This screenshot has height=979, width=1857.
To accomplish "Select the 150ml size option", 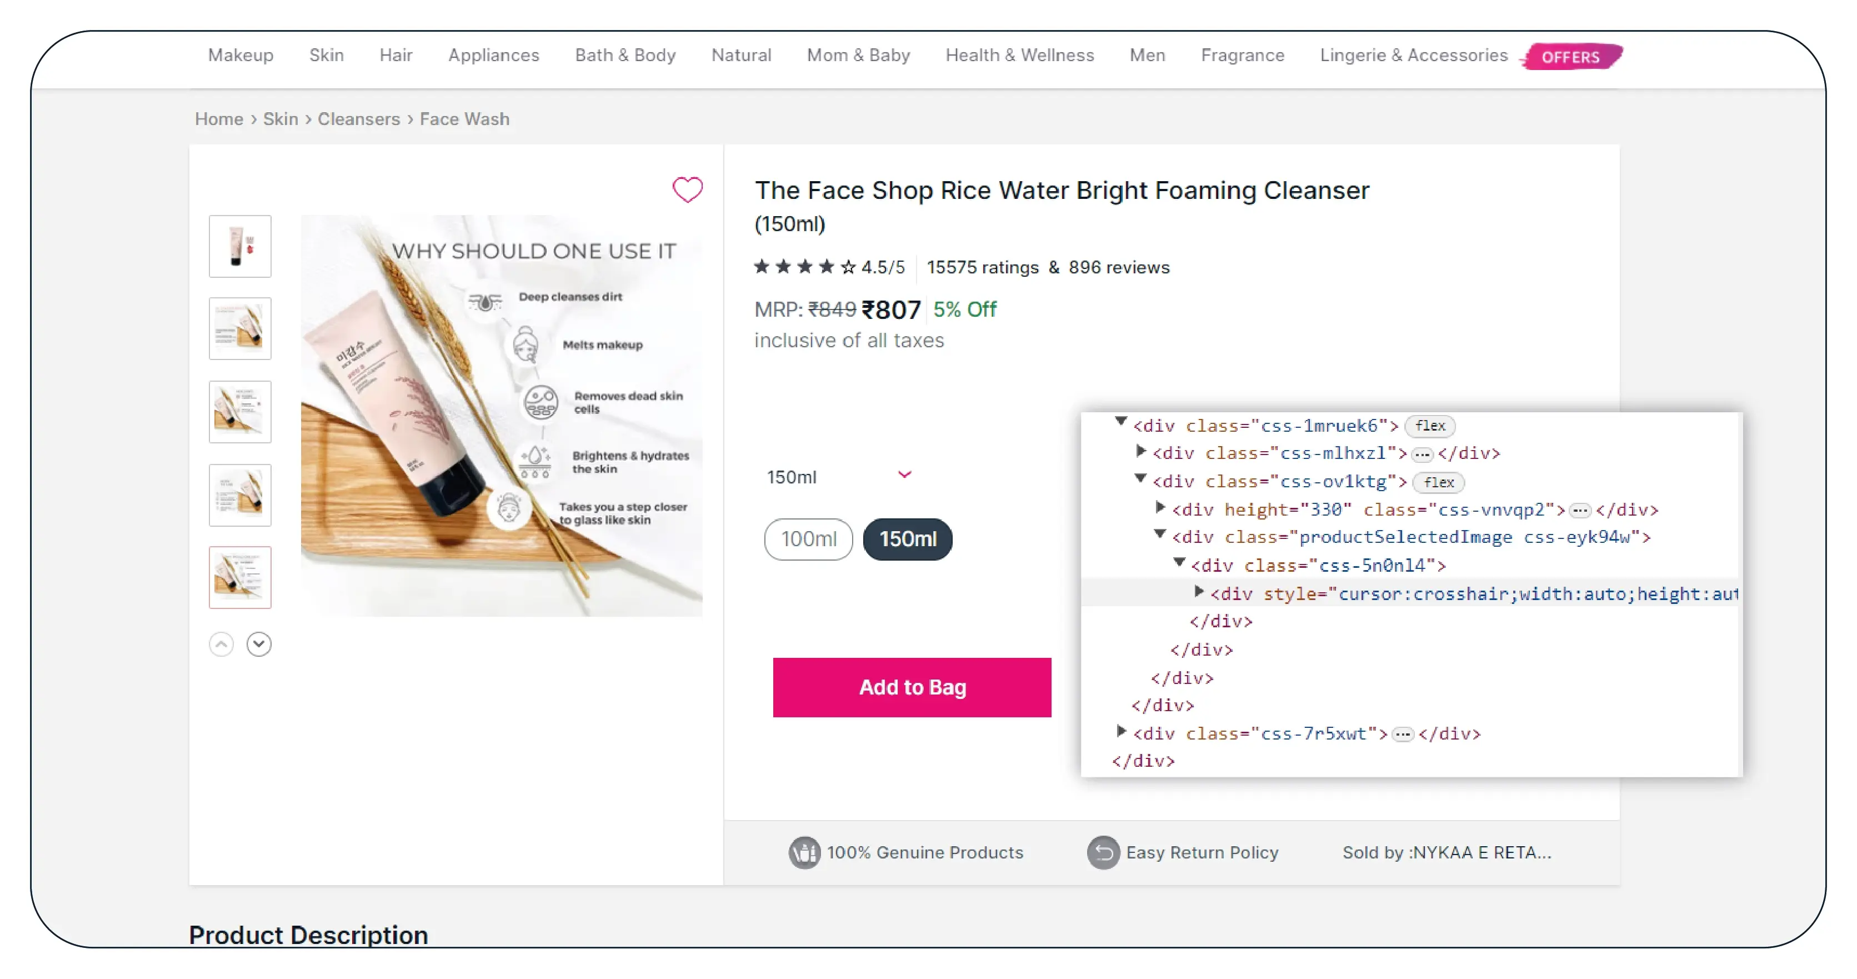I will click(908, 538).
